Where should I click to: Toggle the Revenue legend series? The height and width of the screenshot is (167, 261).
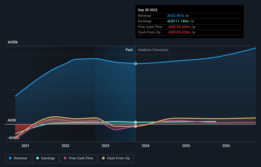18,158
